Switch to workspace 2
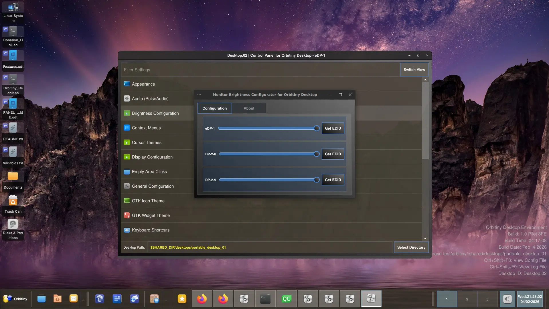549x309 pixels. pos(467,299)
